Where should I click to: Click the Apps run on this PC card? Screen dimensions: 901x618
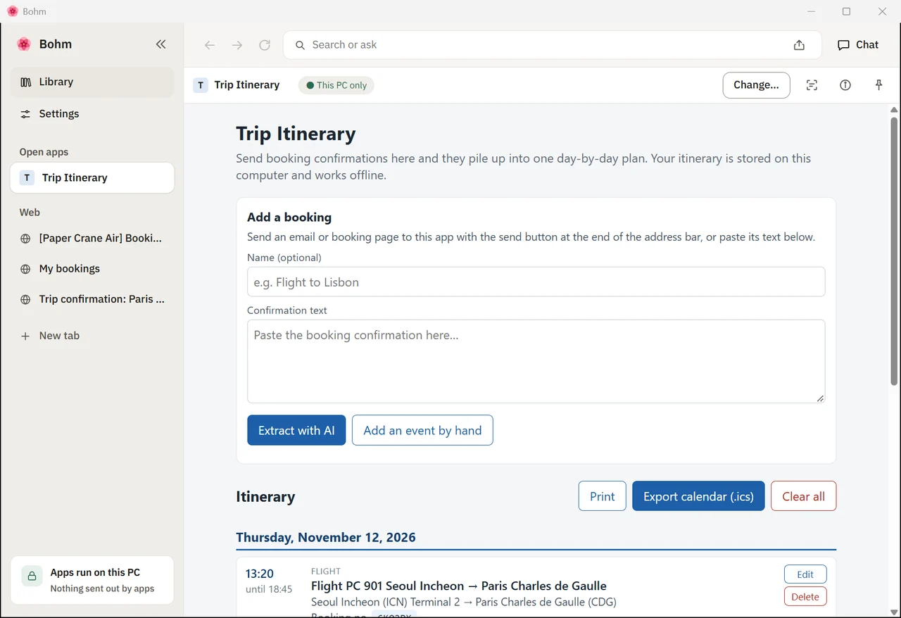click(92, 580)
